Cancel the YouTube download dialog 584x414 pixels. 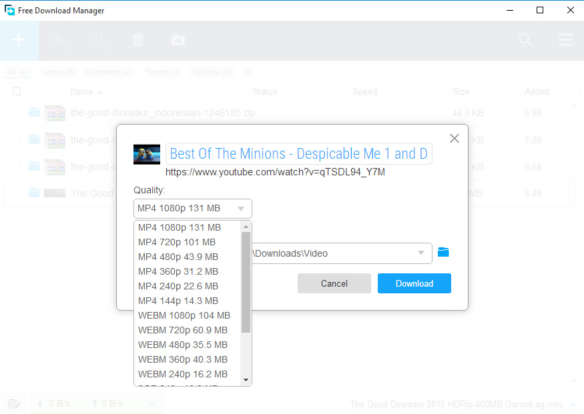tap(334, 283)
